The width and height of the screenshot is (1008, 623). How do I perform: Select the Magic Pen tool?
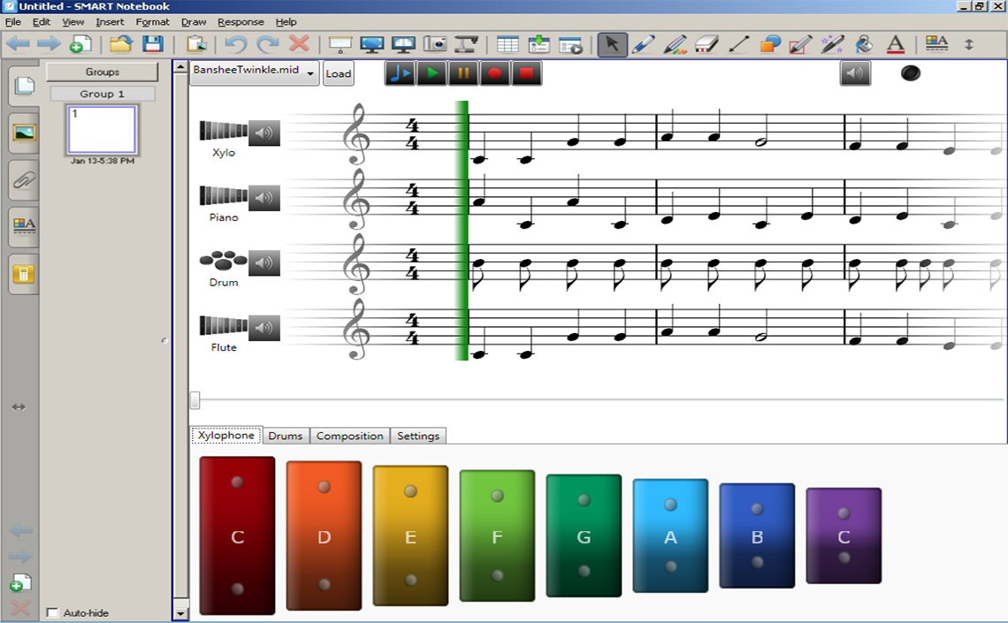point(832,44)
